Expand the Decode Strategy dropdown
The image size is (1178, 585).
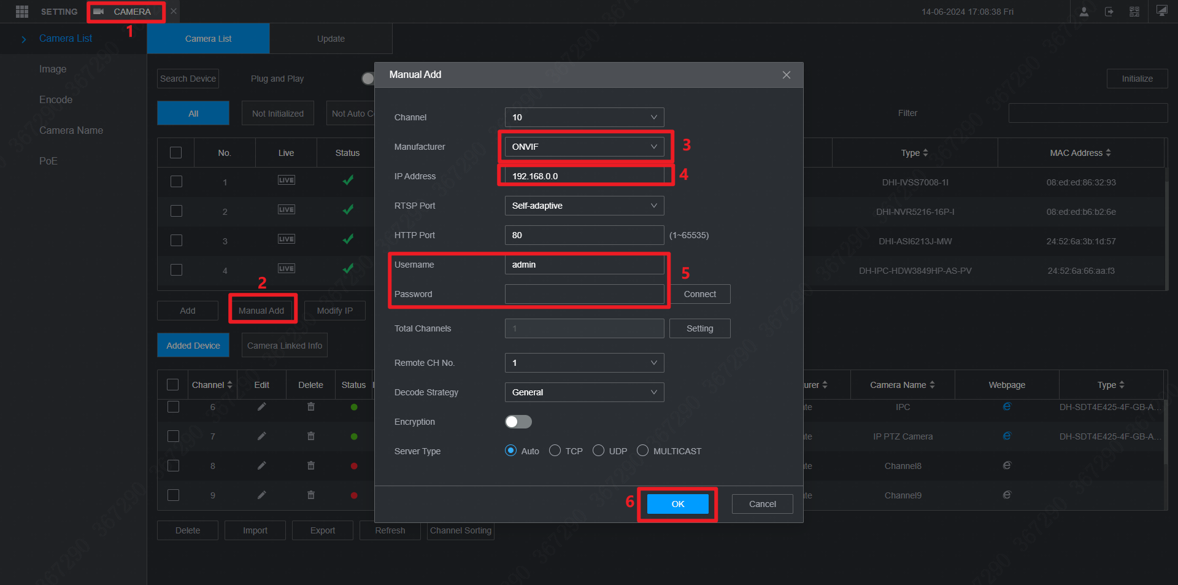[584, 392]
